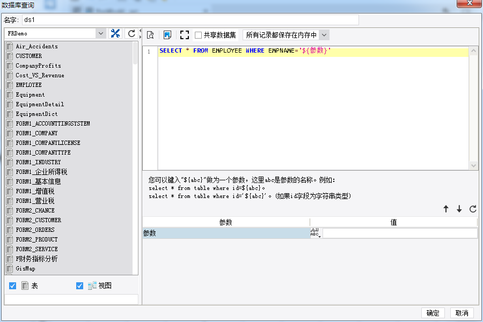
Task: Select the FORM1_ACCOUNTTINGSYSTEM table
Action: pyautogui.click(x=53, y=123)
